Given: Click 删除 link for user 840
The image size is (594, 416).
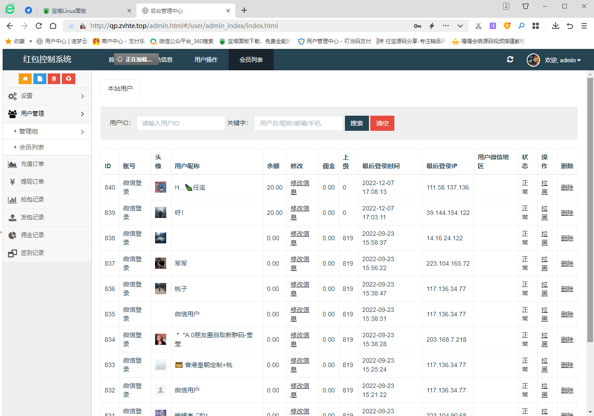Looking at the screenshot, I should pyautogui.click(x=567, y=188).
